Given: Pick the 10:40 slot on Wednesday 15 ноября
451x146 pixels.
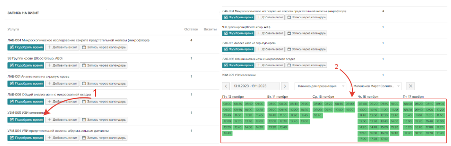Looking at the screenshot, I should (x=318, y=116).
